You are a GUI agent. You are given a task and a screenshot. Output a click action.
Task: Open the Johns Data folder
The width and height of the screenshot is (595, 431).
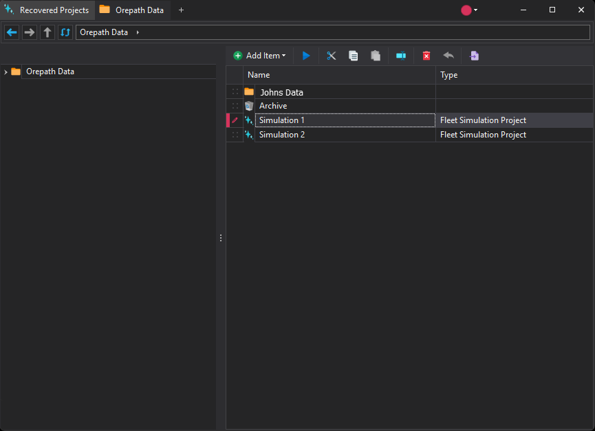tap(281, 92)
